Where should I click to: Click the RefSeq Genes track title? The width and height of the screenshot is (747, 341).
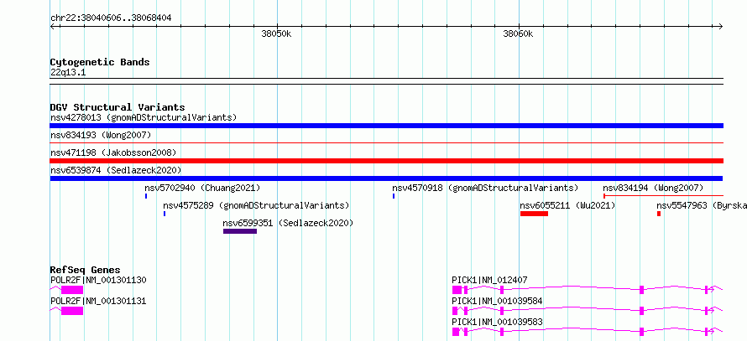(86, 270)
